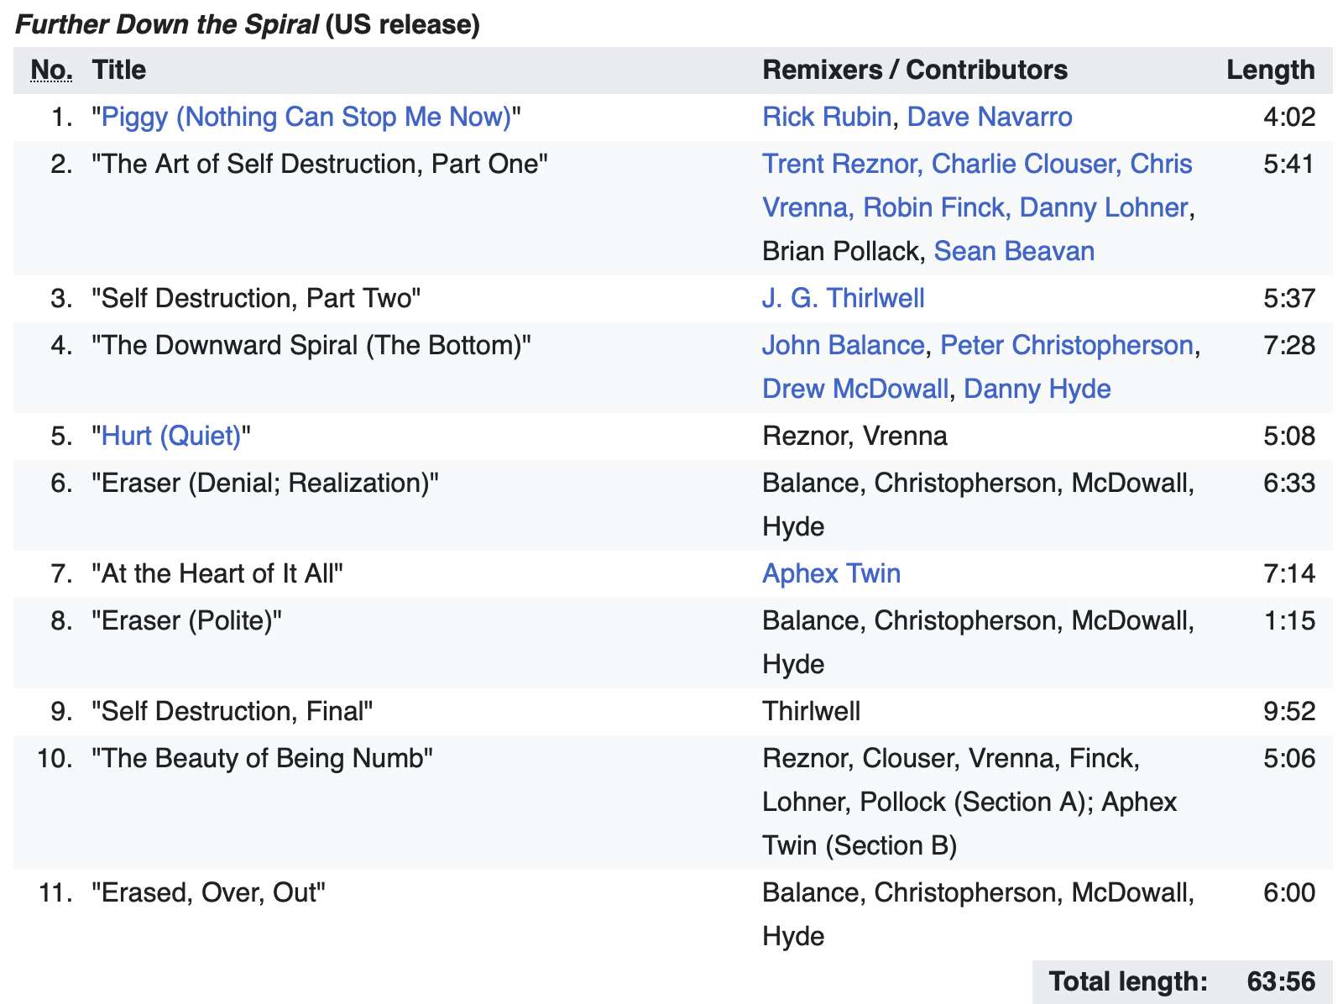This screenshot has width=1343, height=1004.
Task: Visit the Robin Finck link
Action: pyautogui.click(x=933, y=207)
